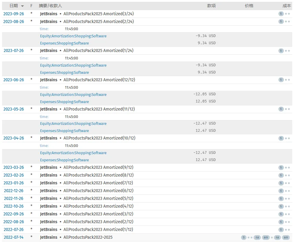The width and height of the screenshot is (294, 242).
Task: Open Equity:Amortization:Shopping:Software under the 2023-04-26 entry
Action: click(x=73, y=153)
